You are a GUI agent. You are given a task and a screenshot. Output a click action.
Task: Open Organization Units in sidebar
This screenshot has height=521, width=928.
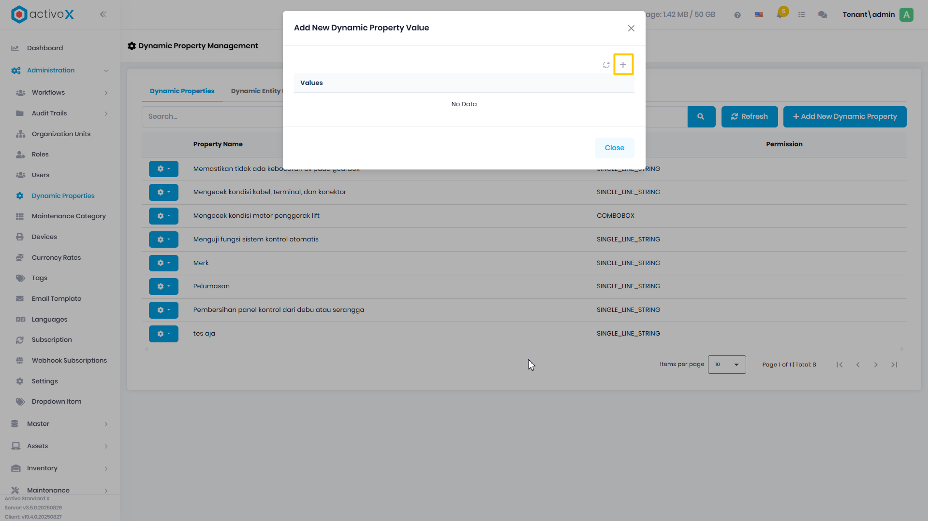click(x=61, y=134)
